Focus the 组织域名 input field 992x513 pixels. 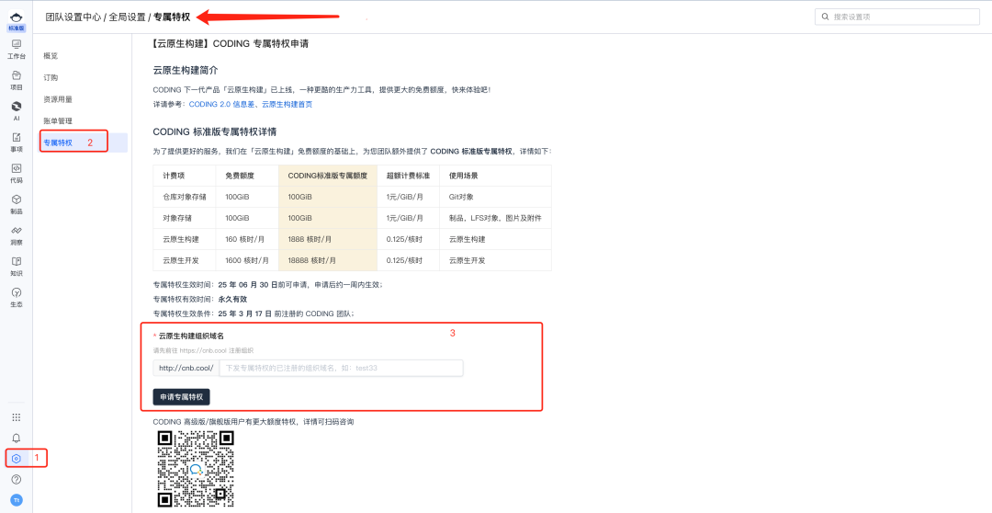click(341, 368)
